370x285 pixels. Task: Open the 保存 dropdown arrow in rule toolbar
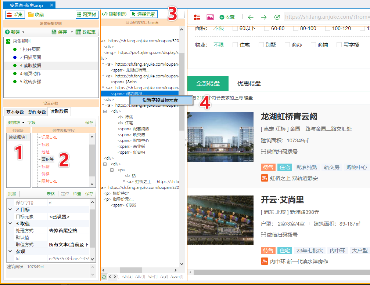72,32
